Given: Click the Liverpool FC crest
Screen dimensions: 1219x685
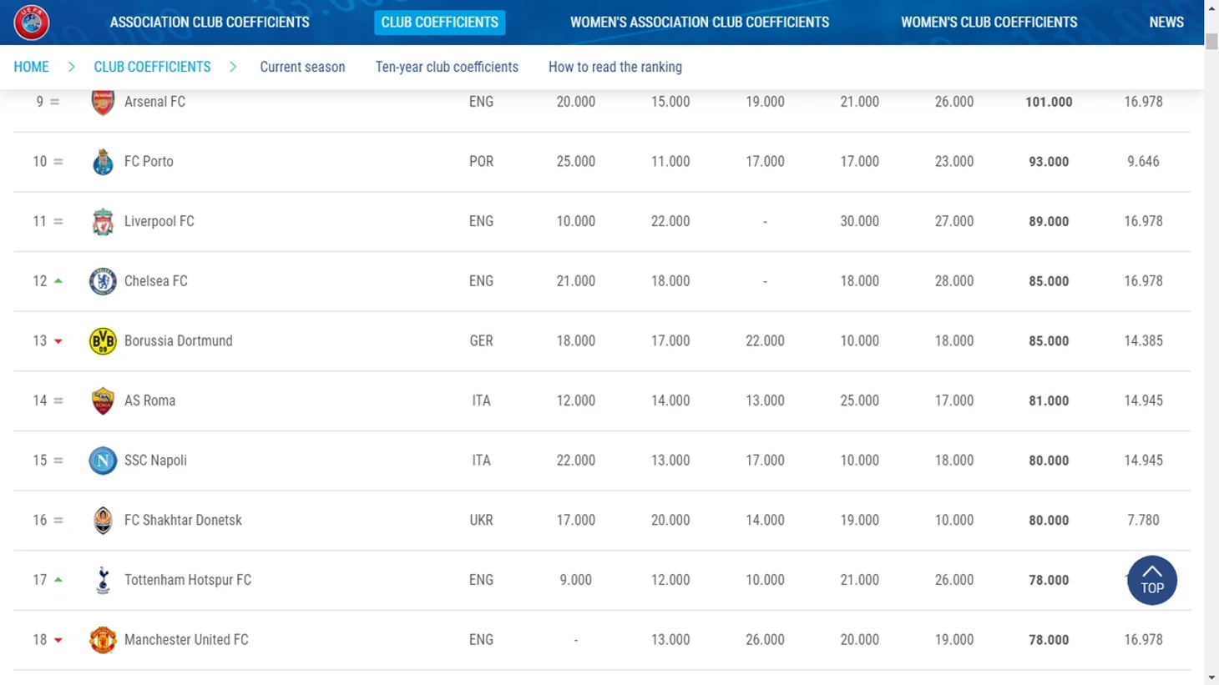Looking at the screenshot, I should click(103, 222).
